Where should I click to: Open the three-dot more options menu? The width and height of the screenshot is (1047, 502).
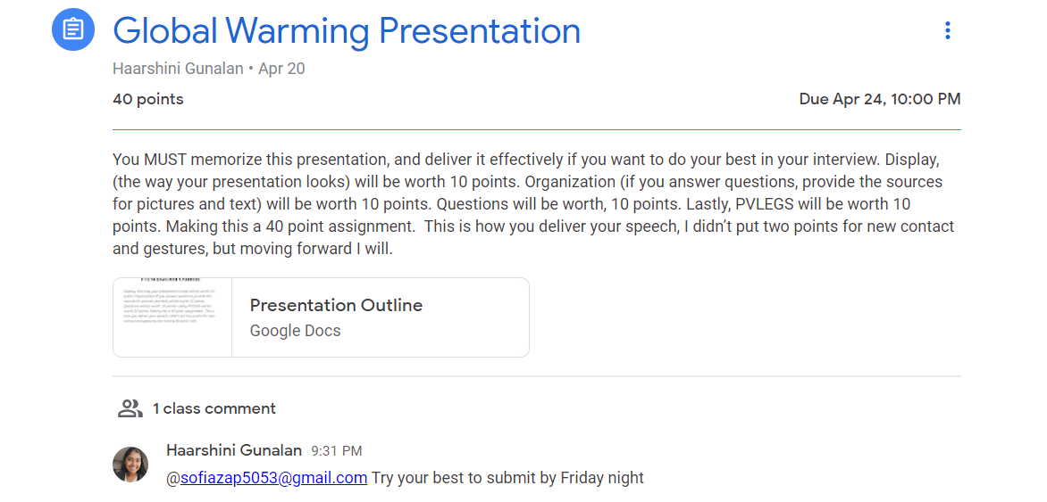pyautogui.click(x=948, y=30)
